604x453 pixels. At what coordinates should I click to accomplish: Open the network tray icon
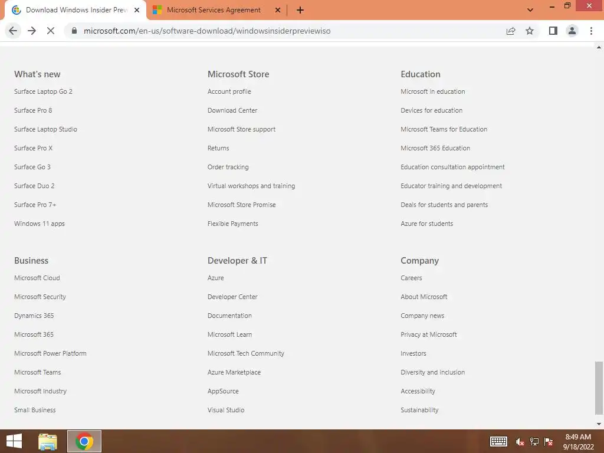pos(534,442)
